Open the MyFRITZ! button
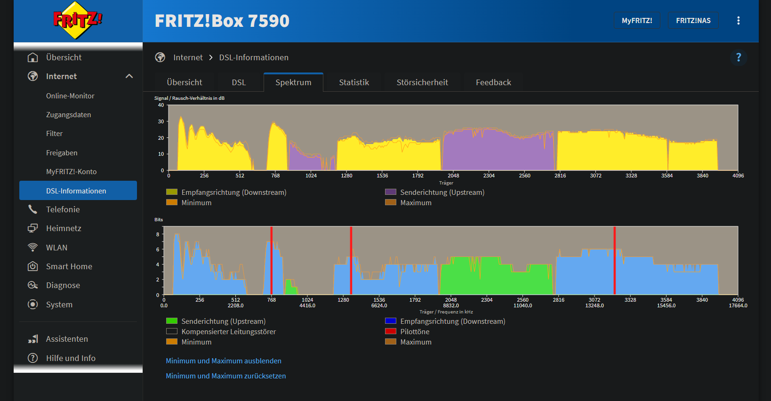771x401 pixels. [x=637, y=21]
